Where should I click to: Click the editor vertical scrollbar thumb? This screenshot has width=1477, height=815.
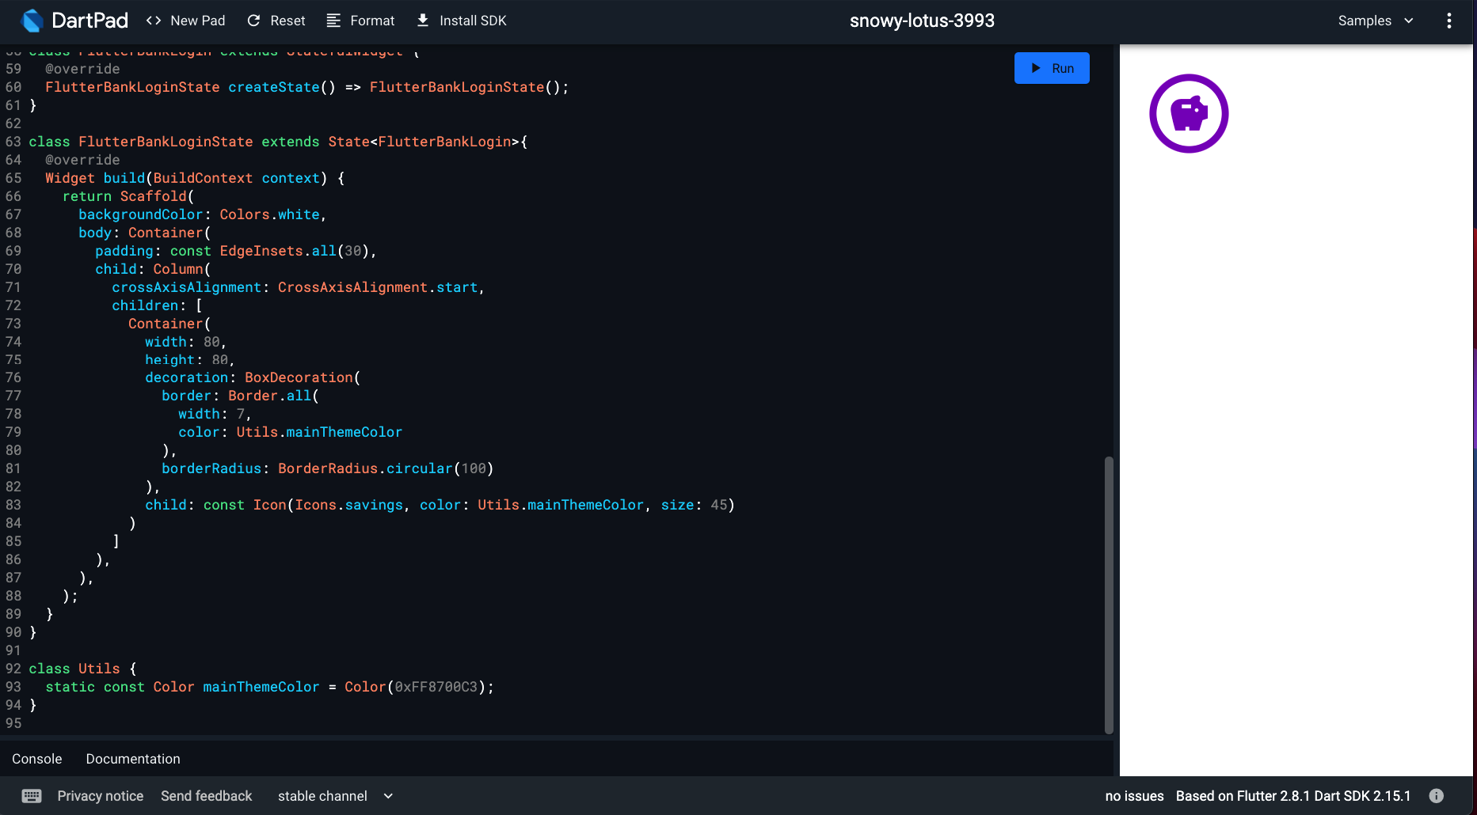(x=1109, y=595)
